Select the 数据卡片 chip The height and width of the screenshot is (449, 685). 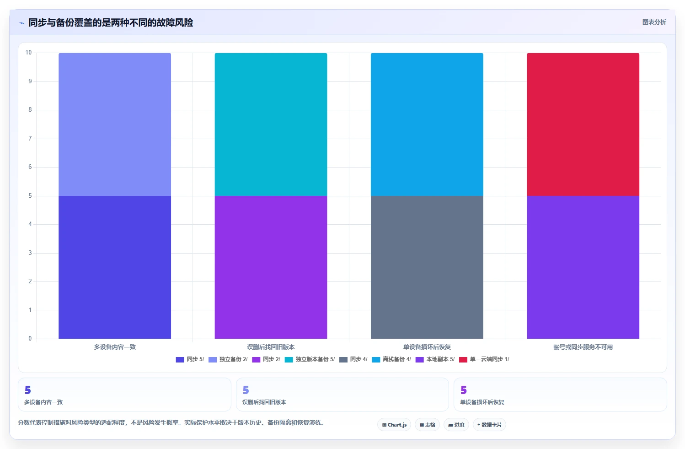(489, 425)
